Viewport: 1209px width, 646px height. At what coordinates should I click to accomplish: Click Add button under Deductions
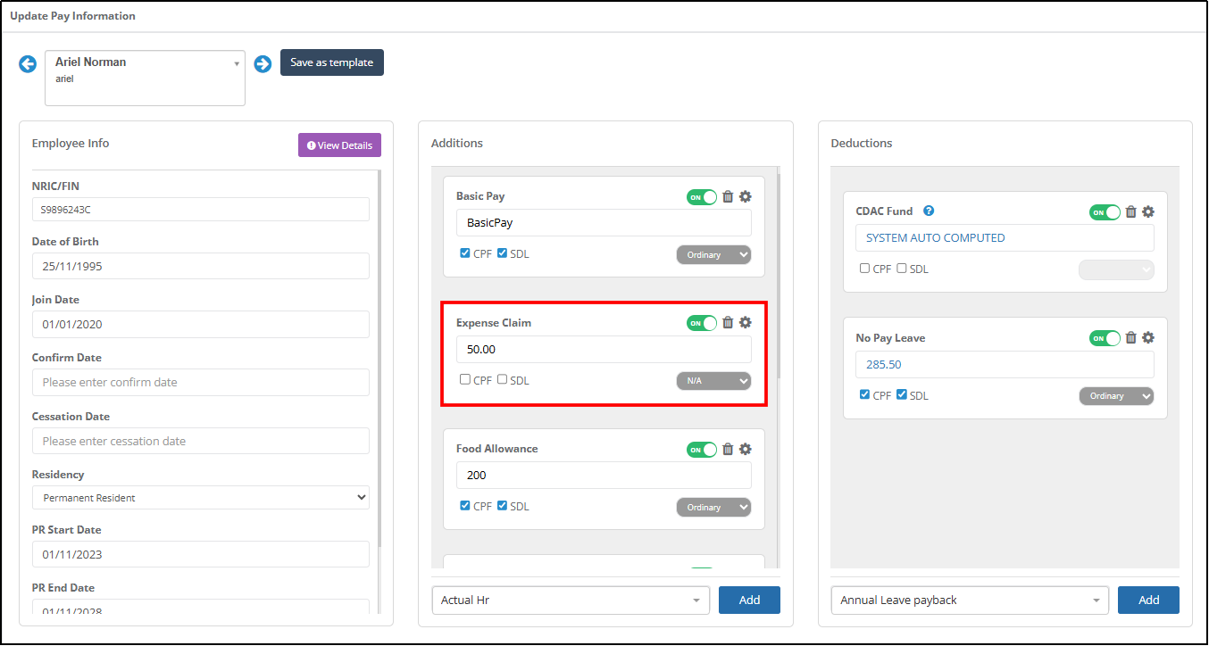tap(1148, 600)
